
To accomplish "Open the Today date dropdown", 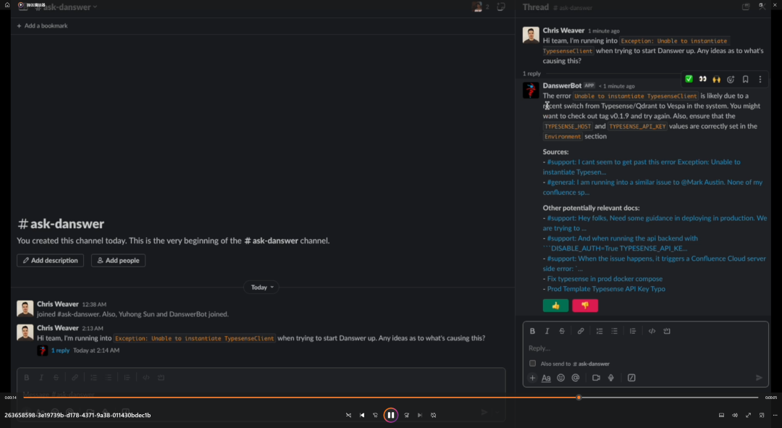I will click(x=262, y=288).
